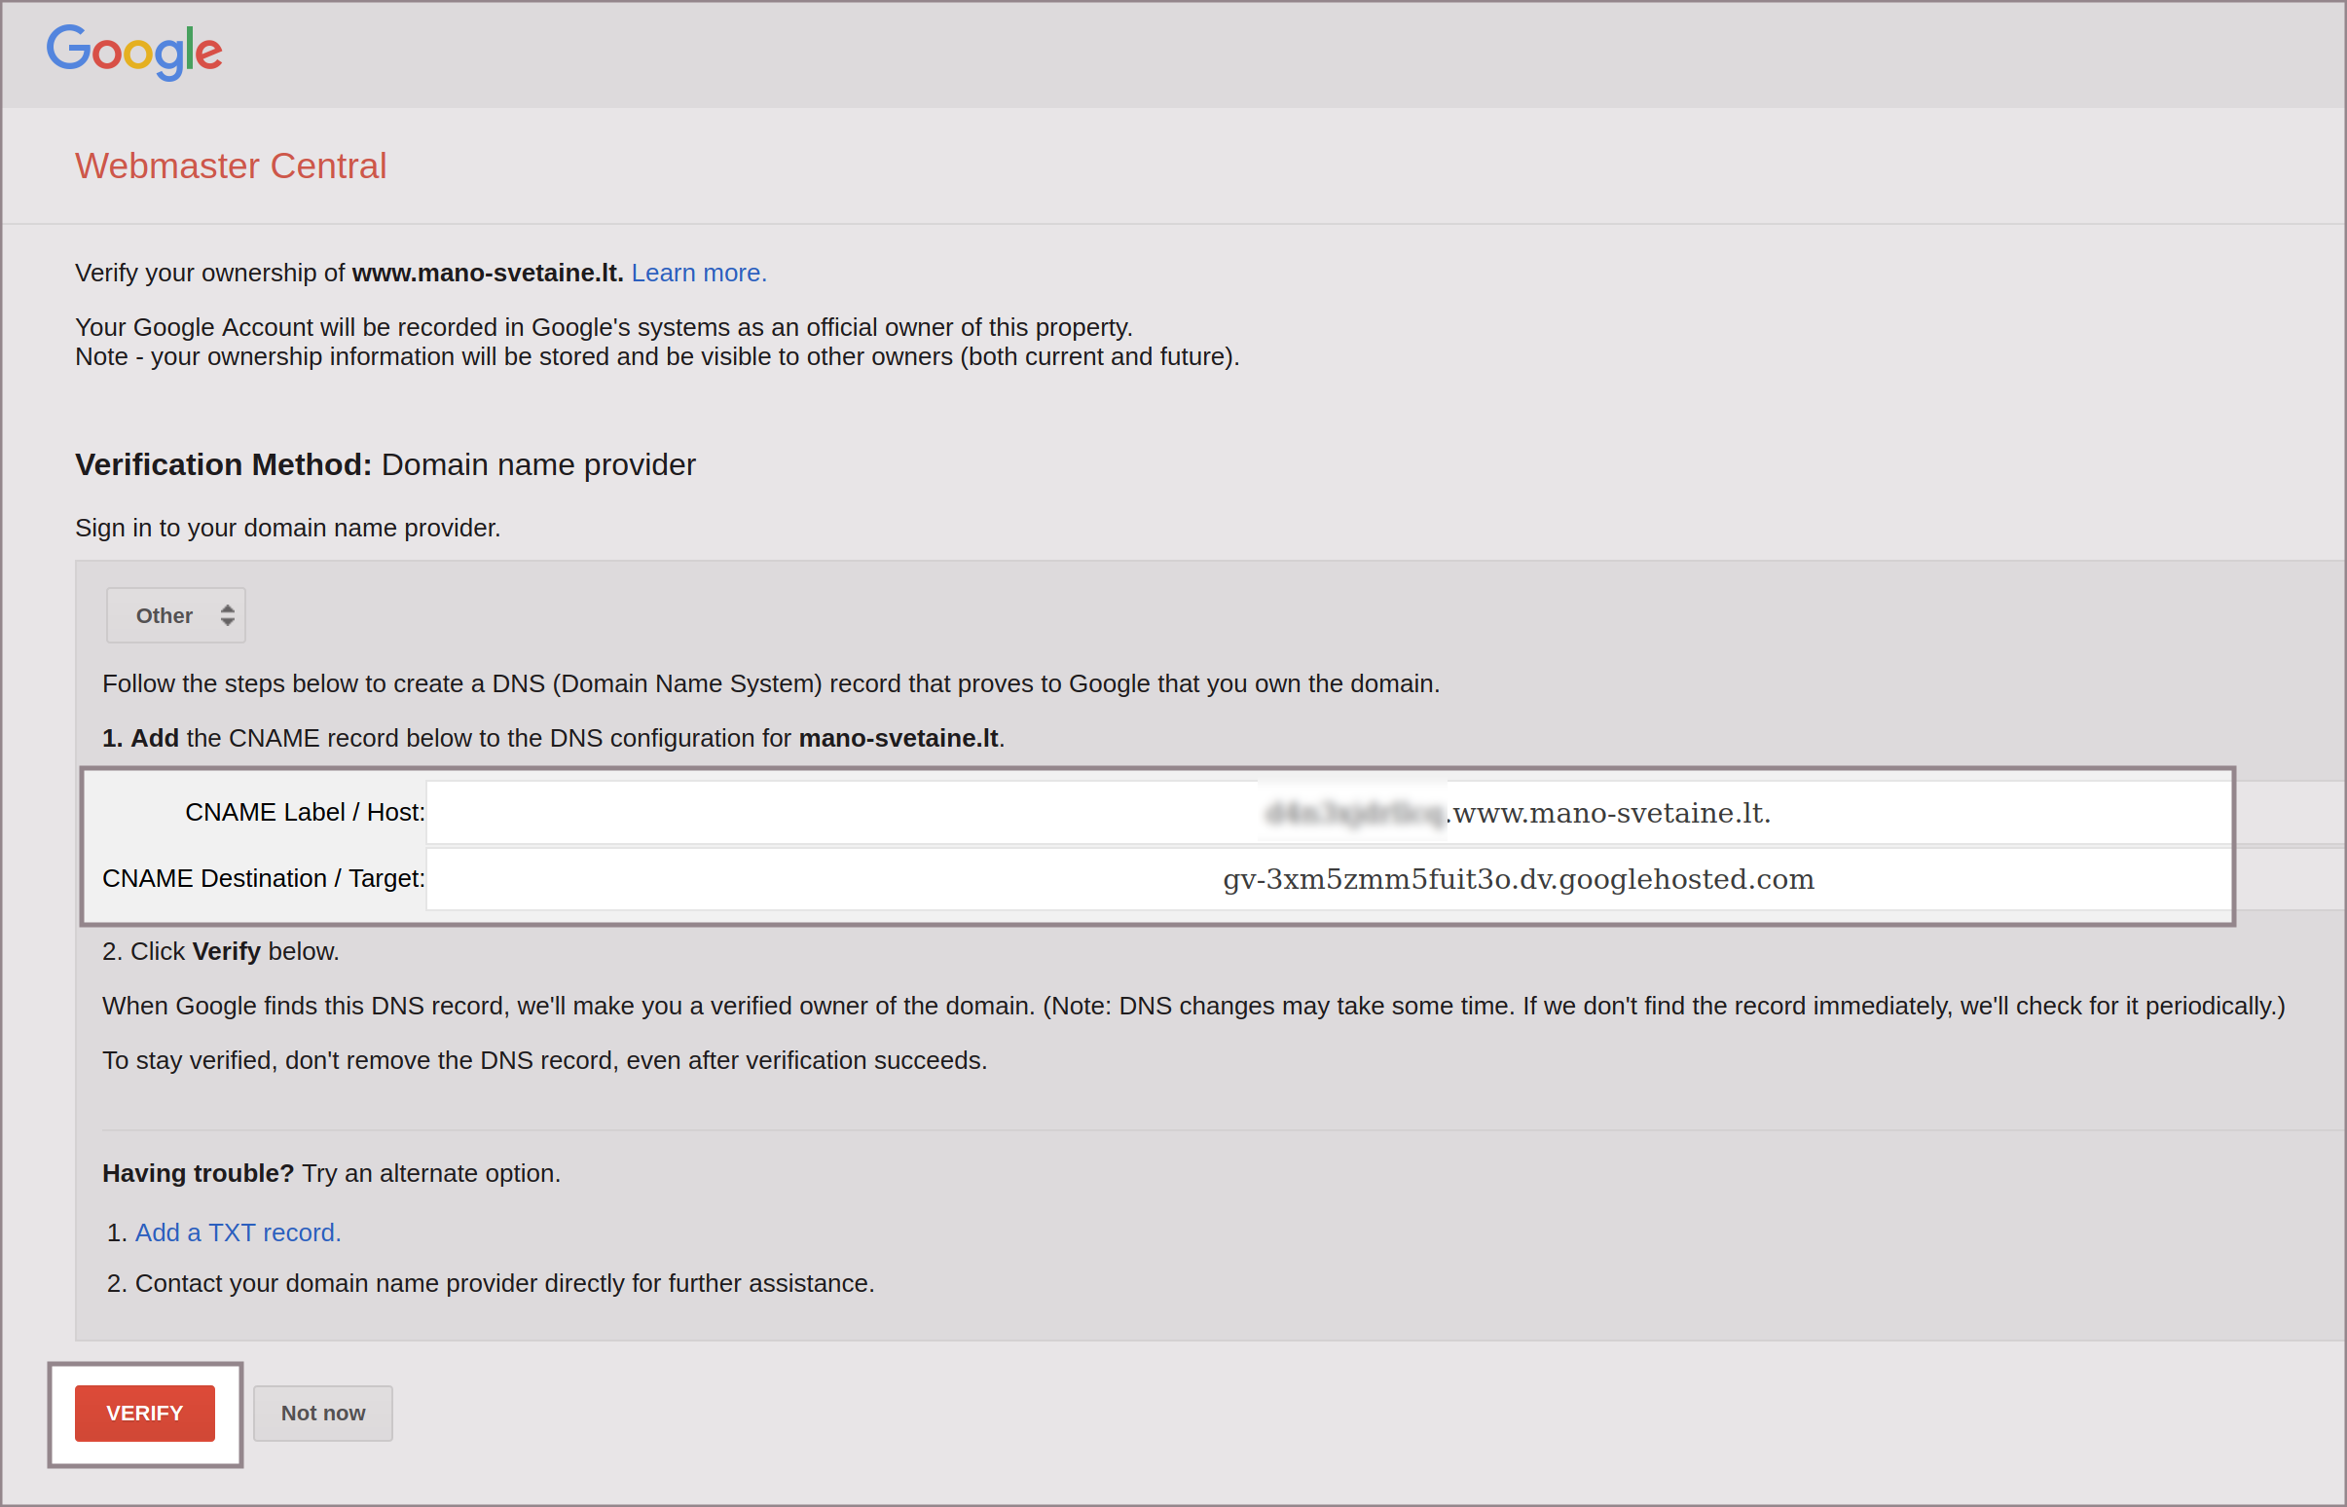Click the up-down arrows on provider selector

pyautogui.click(x=228, y=615)
